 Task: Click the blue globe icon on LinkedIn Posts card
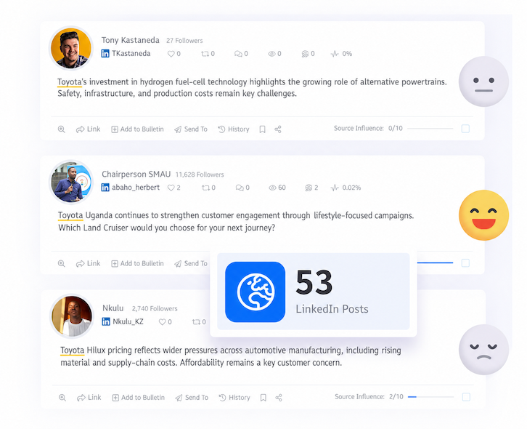pos(256,292)
